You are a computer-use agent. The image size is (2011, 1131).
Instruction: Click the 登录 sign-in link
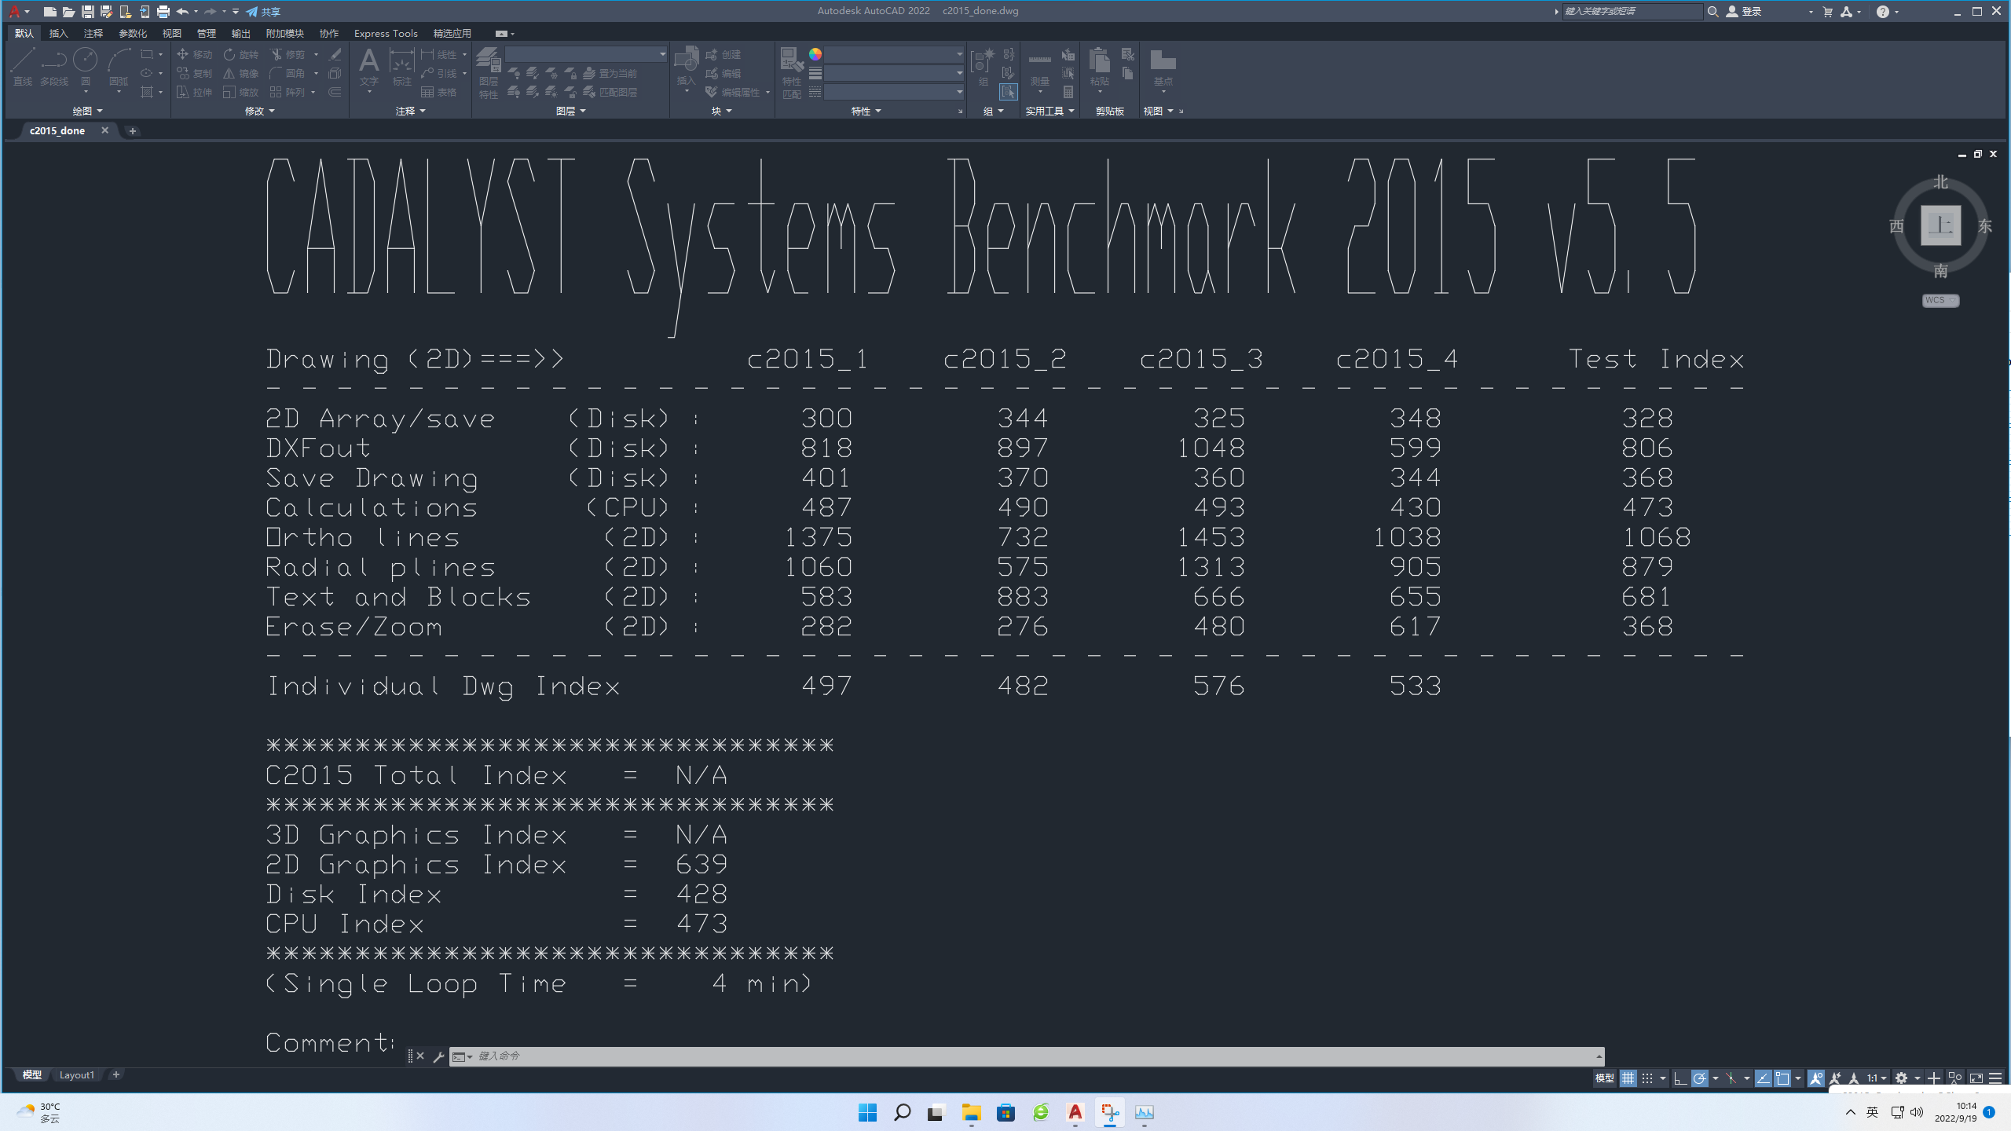[x=1751, y=12]
